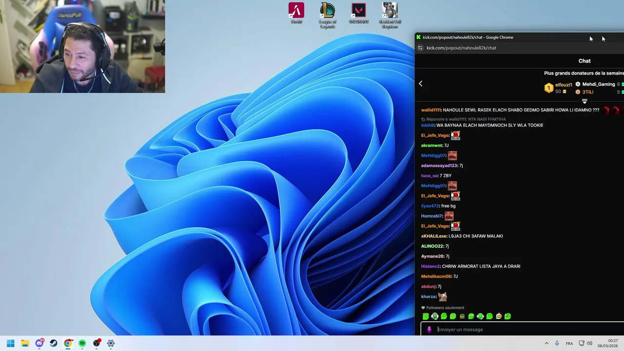Collapse the top donors leaderboard in chat
Screen dimensions: 624x351
585,101
